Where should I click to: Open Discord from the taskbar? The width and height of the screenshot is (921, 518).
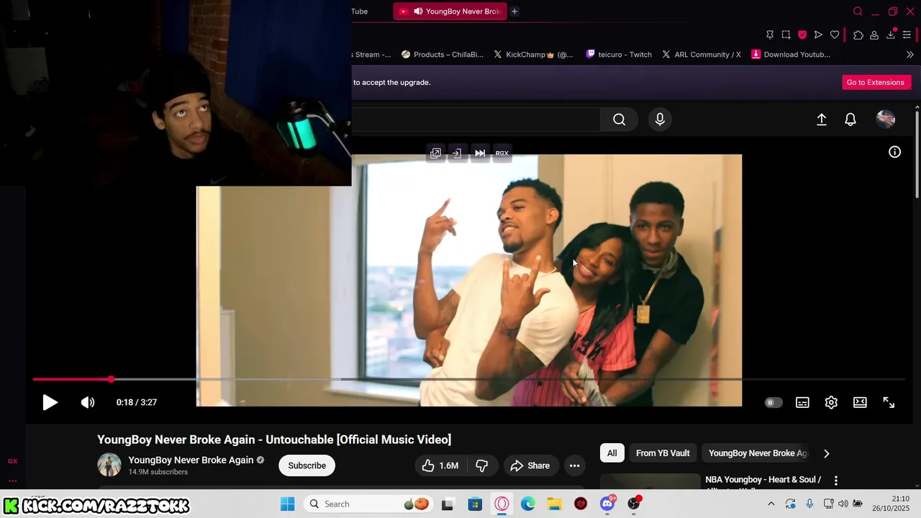pyautogui.click(x=607, y=504)
